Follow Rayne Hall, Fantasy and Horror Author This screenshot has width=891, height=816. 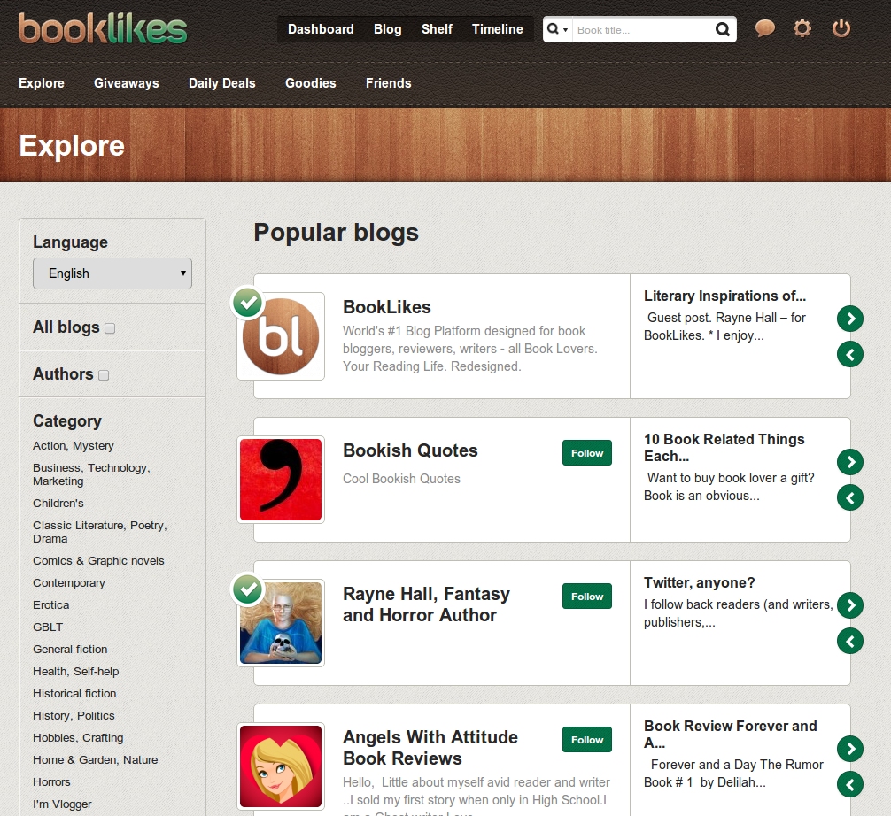pos(587,597)
